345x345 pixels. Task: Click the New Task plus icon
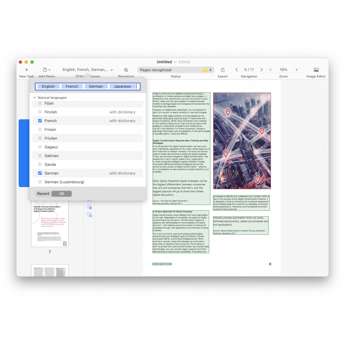tap(27, 70)
